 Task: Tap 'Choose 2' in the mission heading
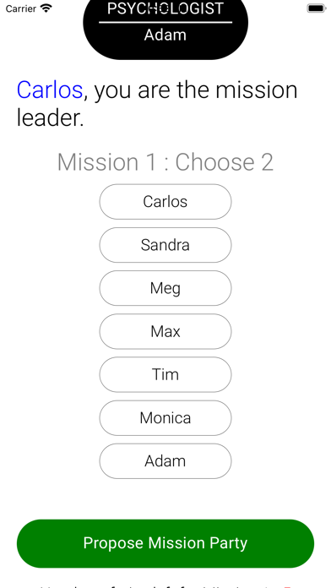(225, 162)
